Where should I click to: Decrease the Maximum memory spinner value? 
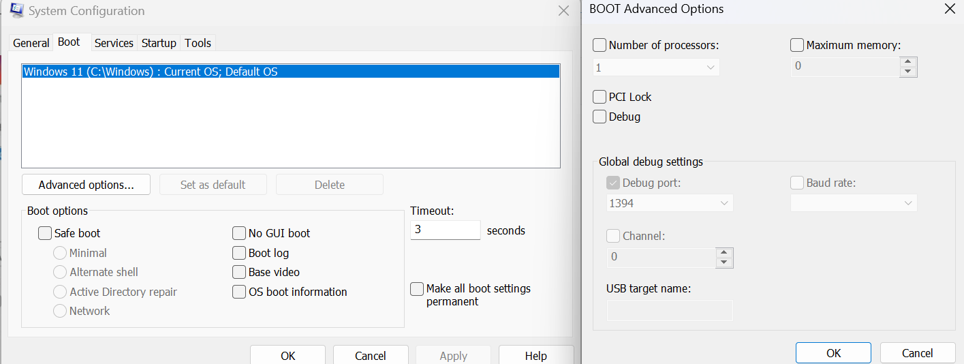coord(908,72)
